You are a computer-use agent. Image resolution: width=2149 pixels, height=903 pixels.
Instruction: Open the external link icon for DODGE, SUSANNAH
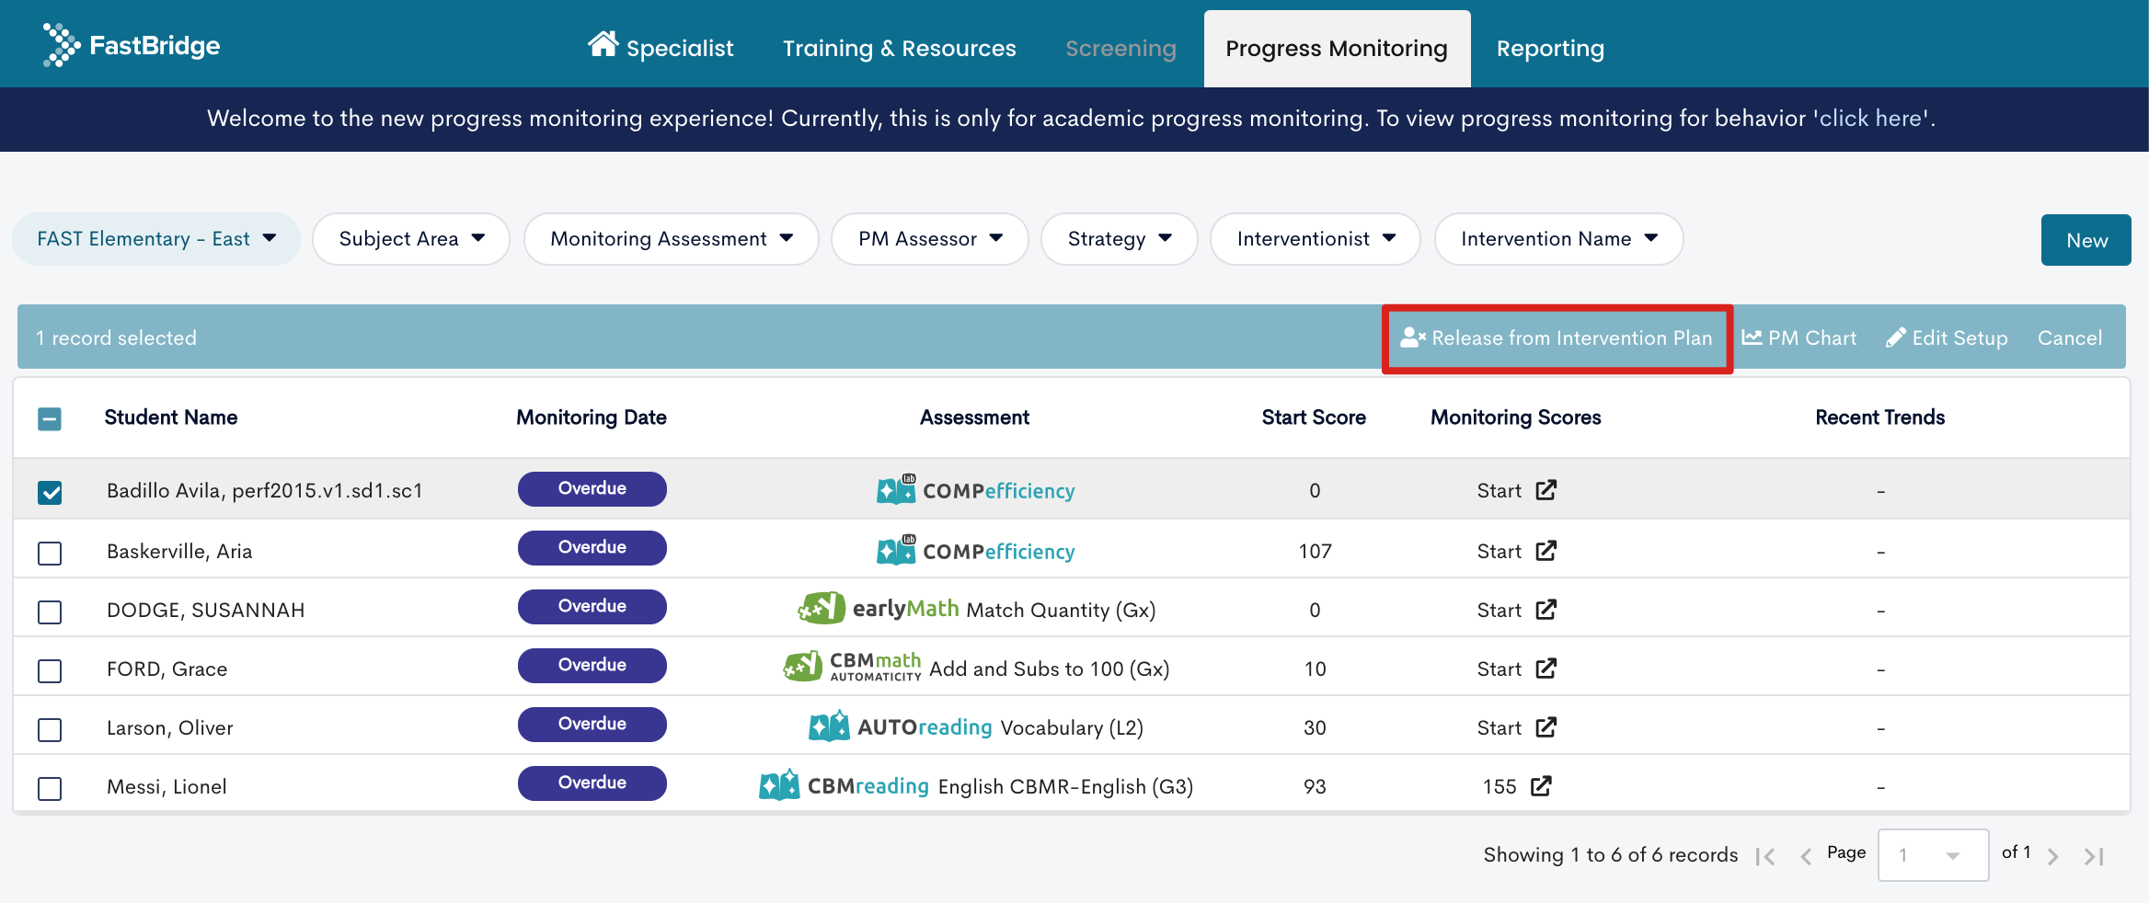click(1546, 609)
